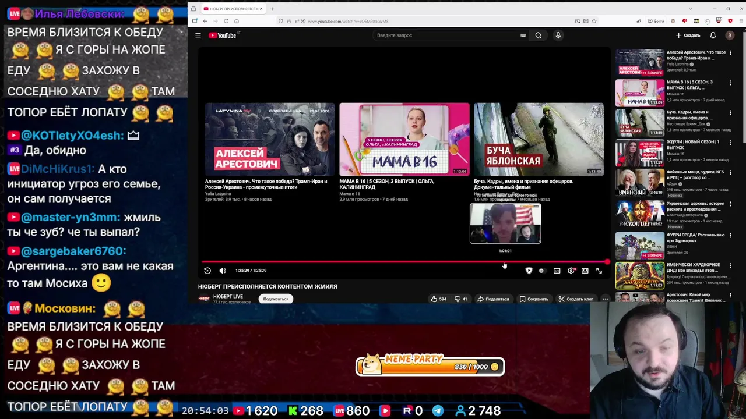The image size is (746, 419).
Task: Toggle the autoplay switch in the player
Action: (x=541, y=271)
